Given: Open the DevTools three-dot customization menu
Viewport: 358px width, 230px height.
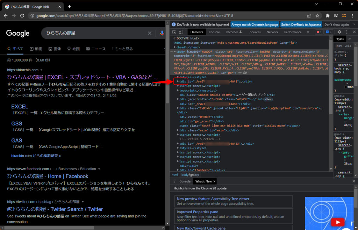Looking at the screenshot, I should pos(346,32).
